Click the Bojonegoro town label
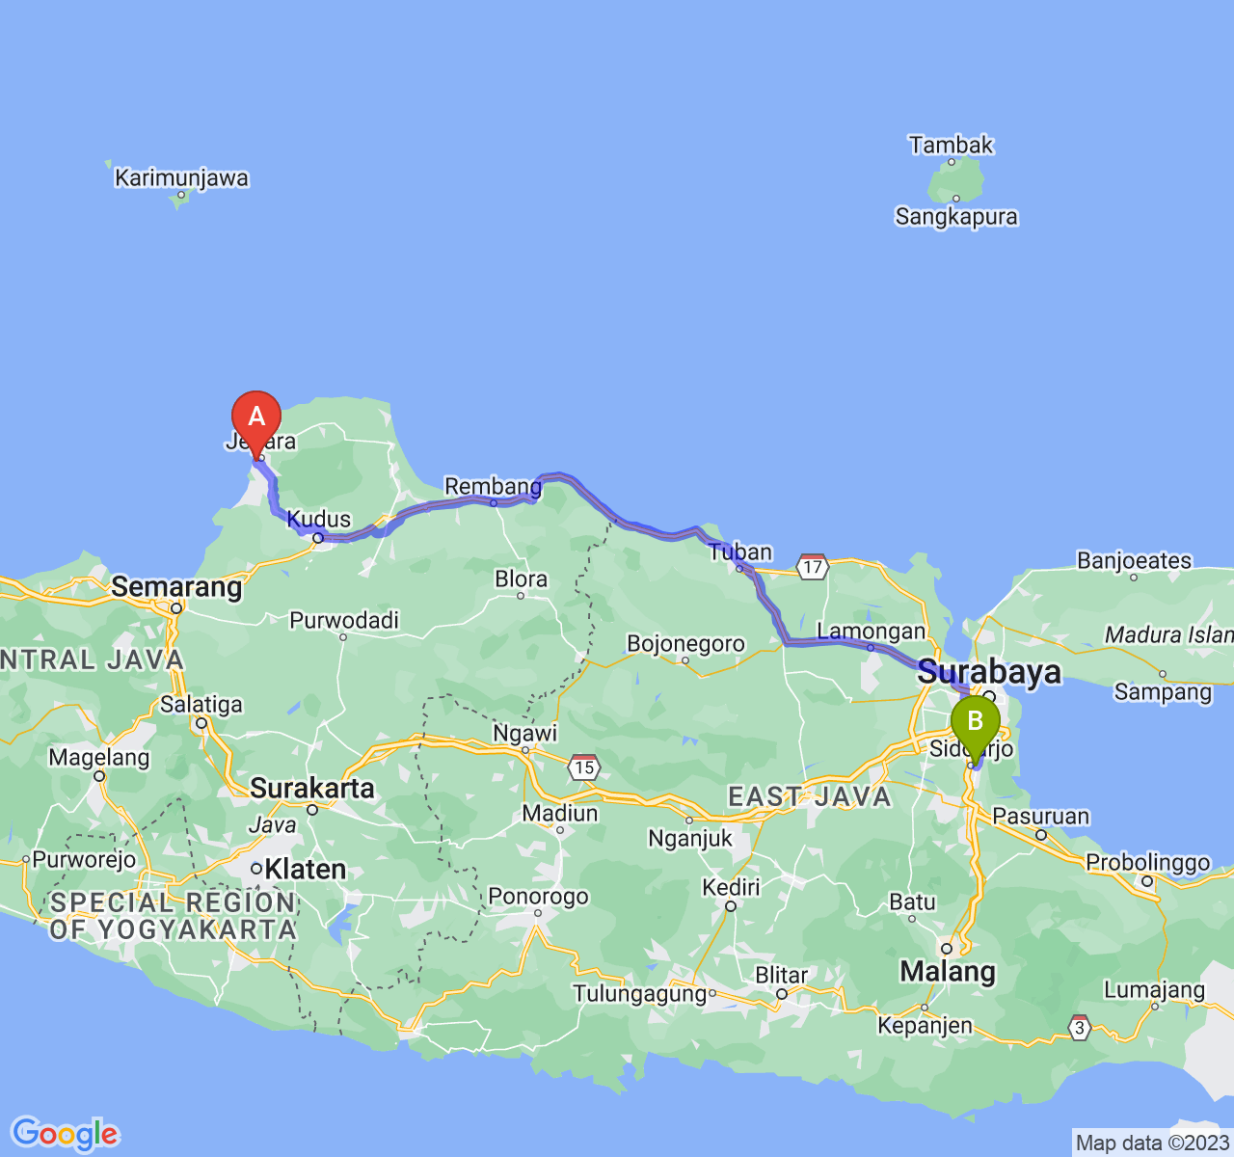The image size is (1234, 1157). (x=685, y=643)
